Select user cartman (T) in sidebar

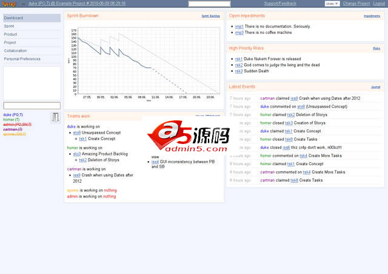(13, 129)
